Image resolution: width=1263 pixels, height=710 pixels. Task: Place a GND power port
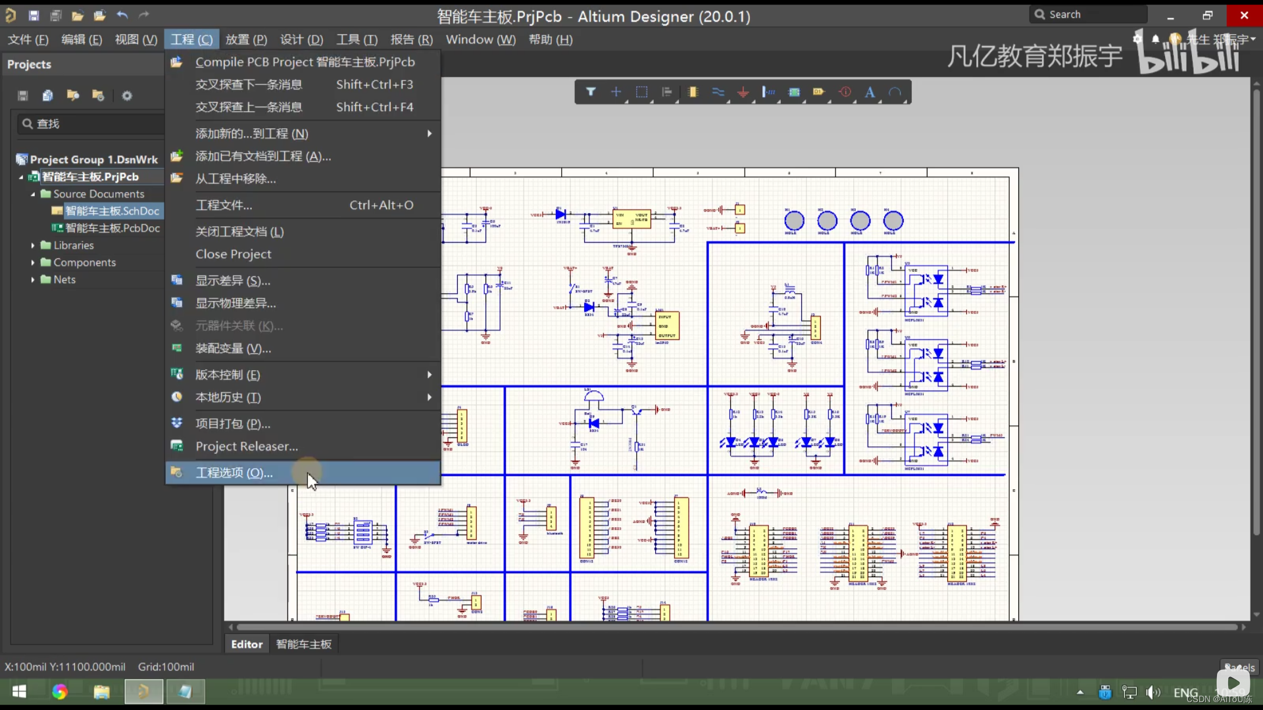click(743, 92)
